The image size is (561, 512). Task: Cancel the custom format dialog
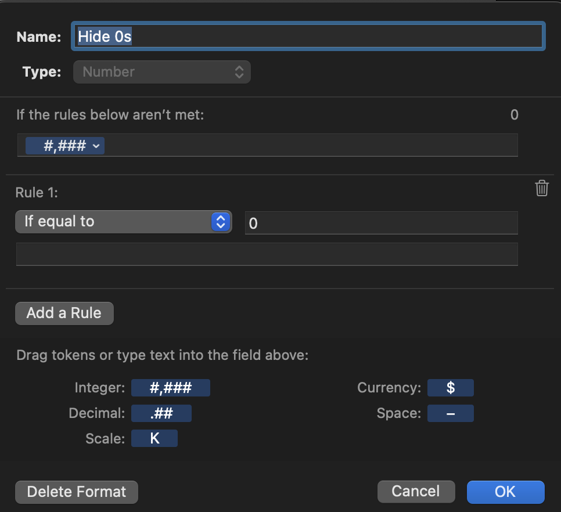(415, 491)
